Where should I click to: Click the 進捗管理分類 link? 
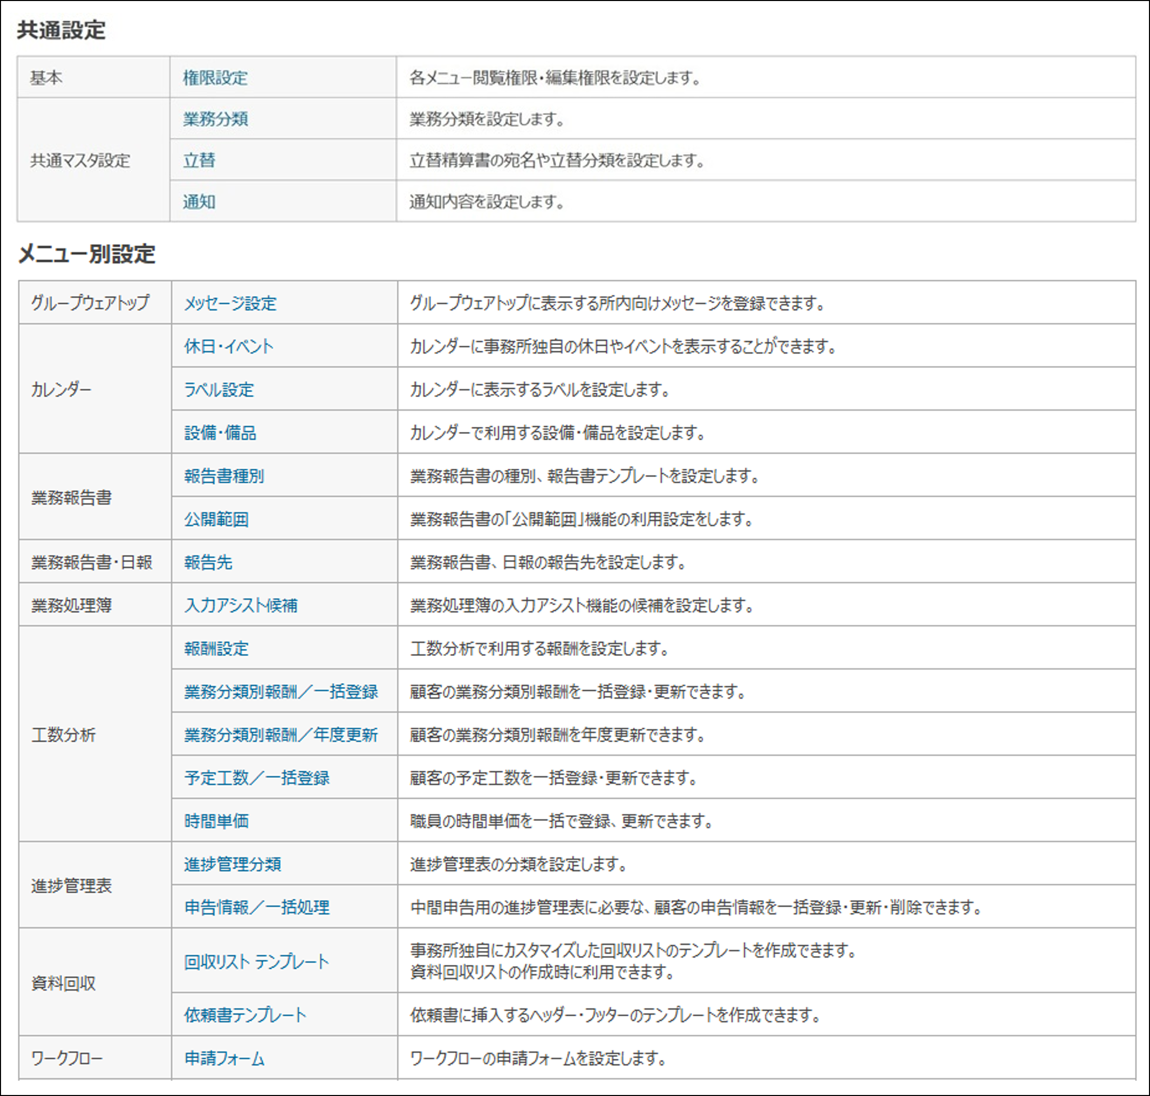click(232, 864)
